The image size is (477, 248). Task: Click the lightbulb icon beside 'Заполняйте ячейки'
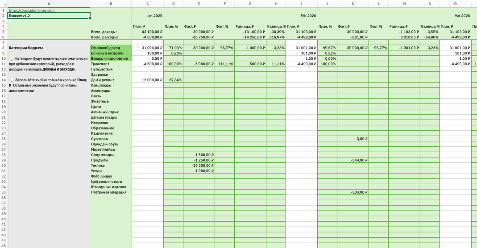[12, 80]
